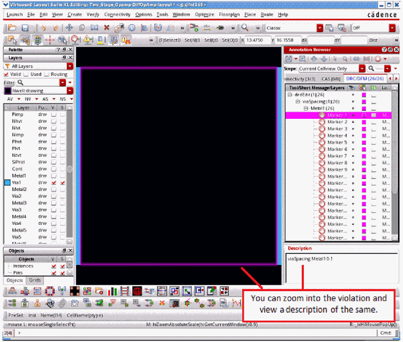403x342 pixels.
Task: Click the ladder-shaped icon in bottom toolbar
Action: click(x=125, y=291)
